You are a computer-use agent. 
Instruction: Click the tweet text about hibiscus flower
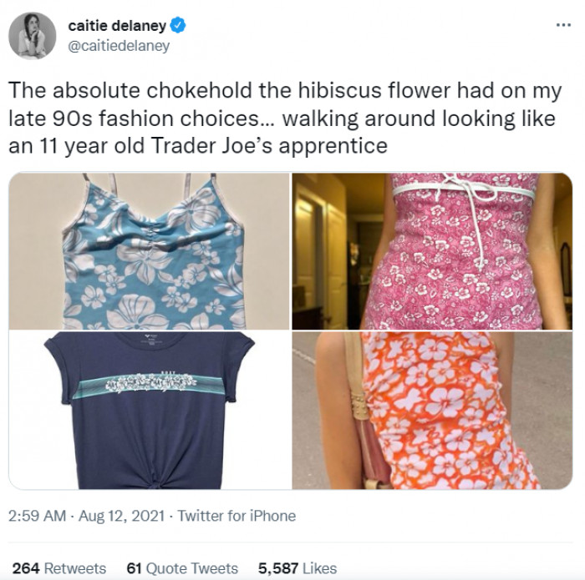tap(284, 118)
